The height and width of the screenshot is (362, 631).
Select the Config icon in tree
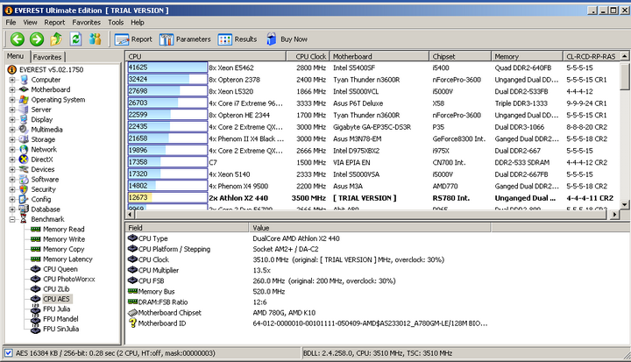(24, 199)
